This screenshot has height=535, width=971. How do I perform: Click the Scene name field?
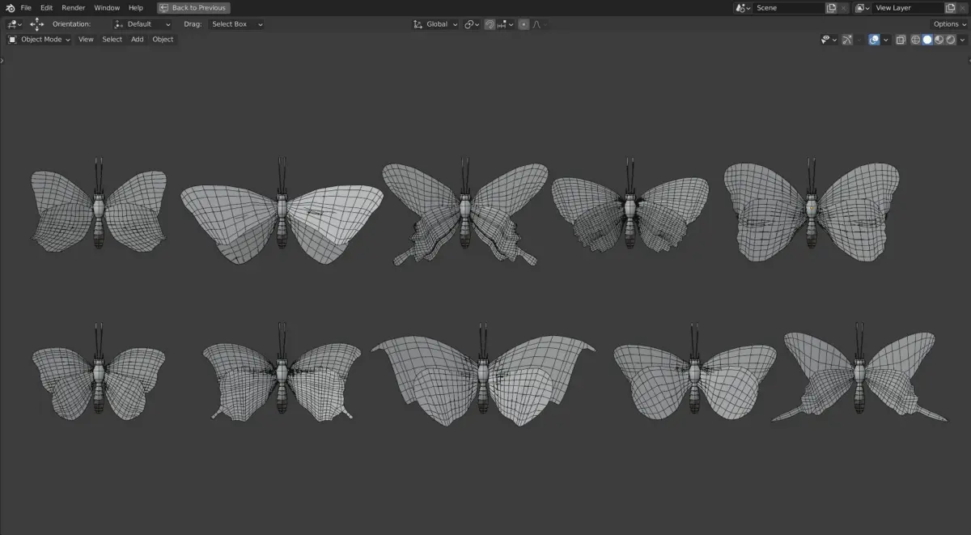(x=788, y=8)
